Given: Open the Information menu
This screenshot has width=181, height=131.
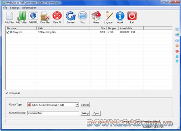Looking at the screenshot, I should point(29,8).
